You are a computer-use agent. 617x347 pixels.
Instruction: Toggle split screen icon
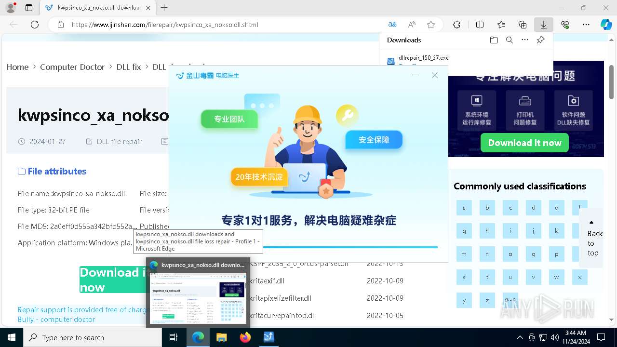pyautogui.click(x=480, y=25)
